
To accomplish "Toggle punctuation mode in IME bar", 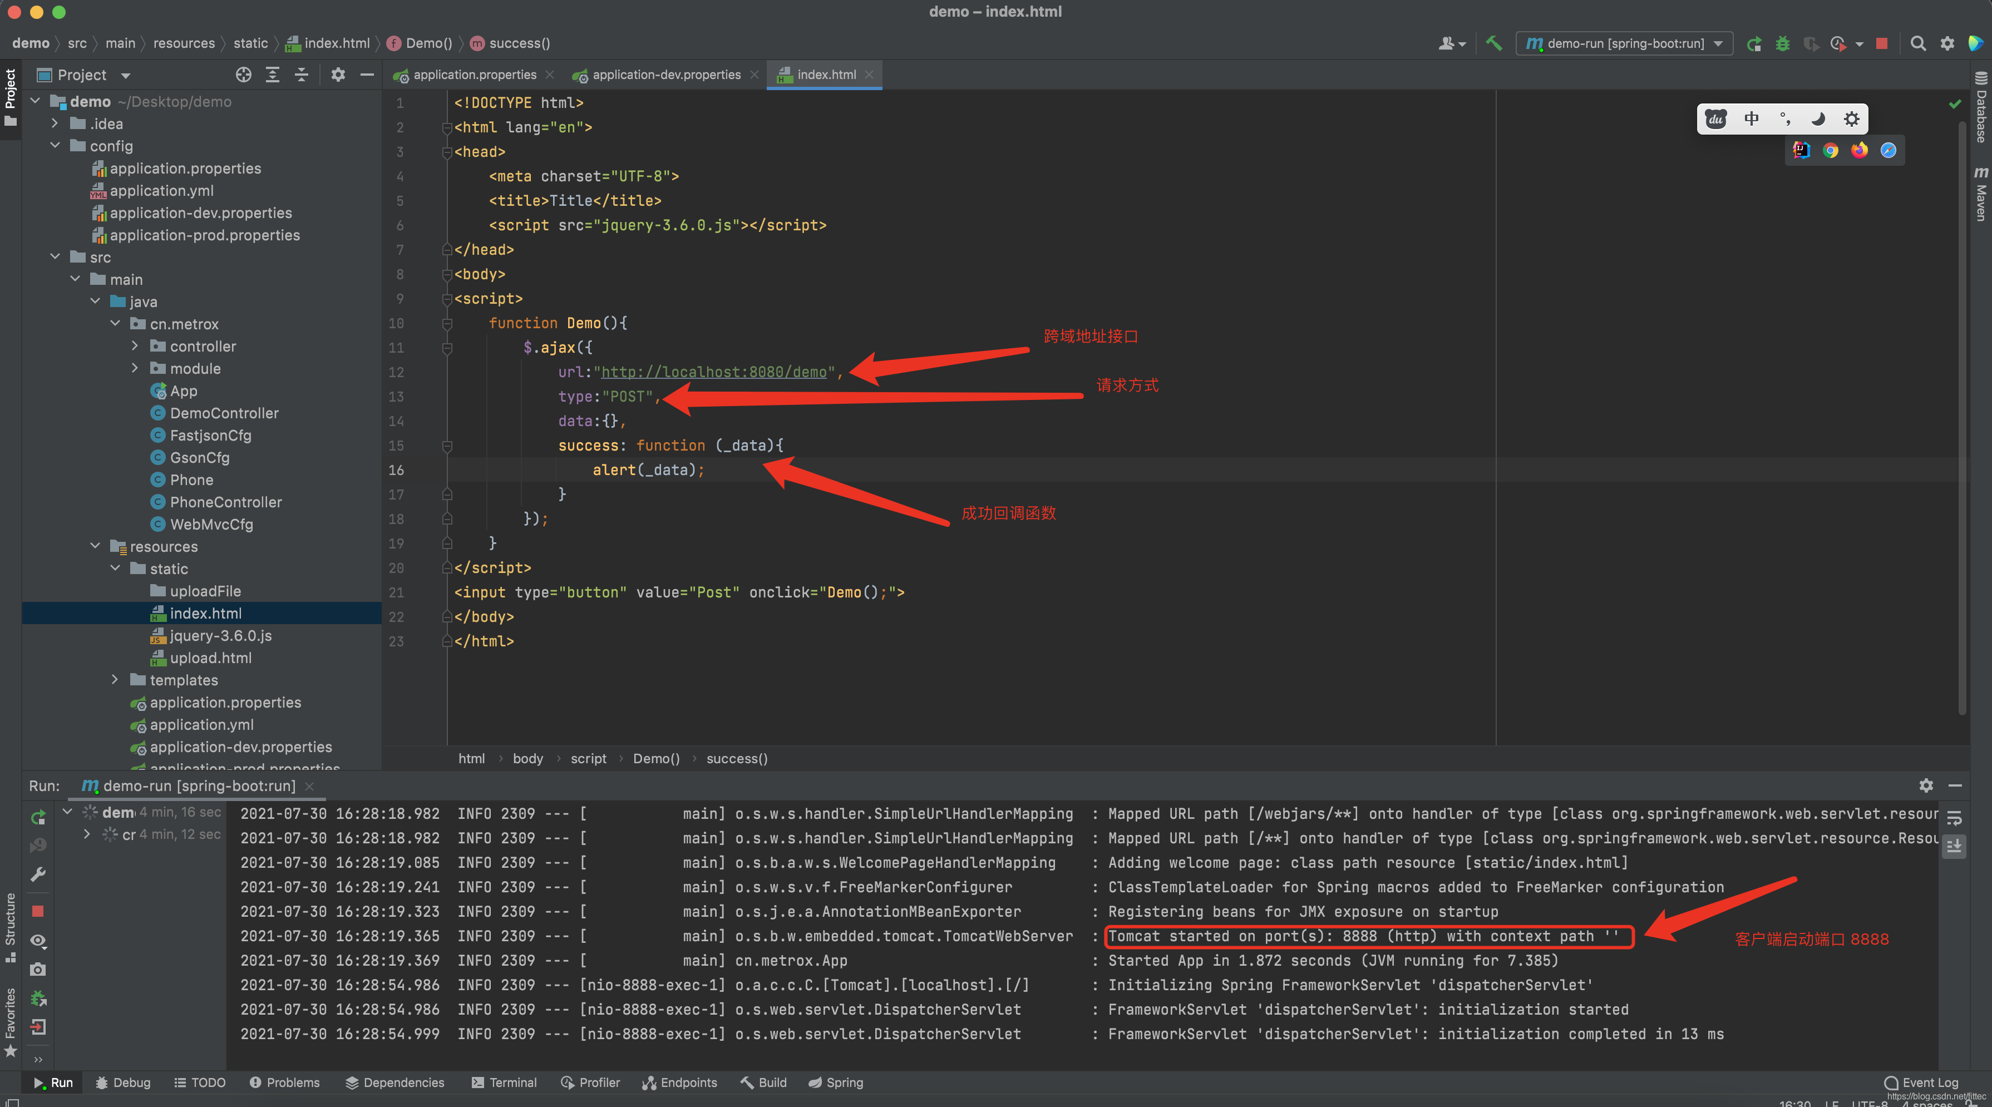I will pyautogui.click(x=1785, y=118).
